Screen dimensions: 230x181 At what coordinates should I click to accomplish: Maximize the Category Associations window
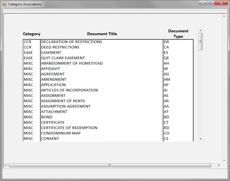(211, 3)
